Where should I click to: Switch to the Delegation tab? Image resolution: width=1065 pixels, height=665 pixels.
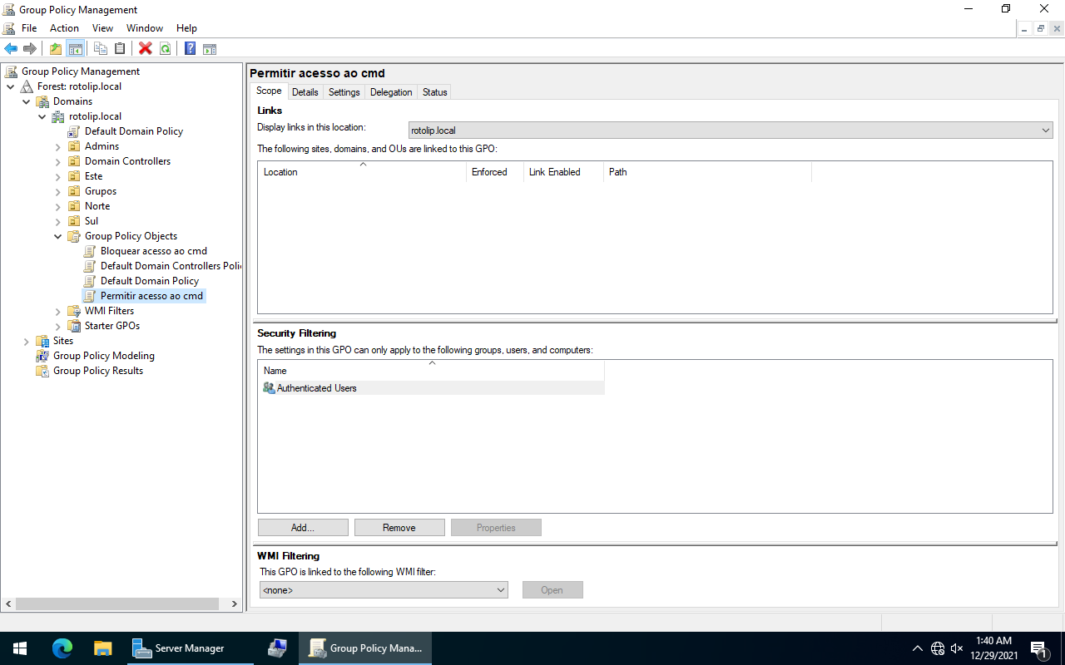(x=391, y=92)
